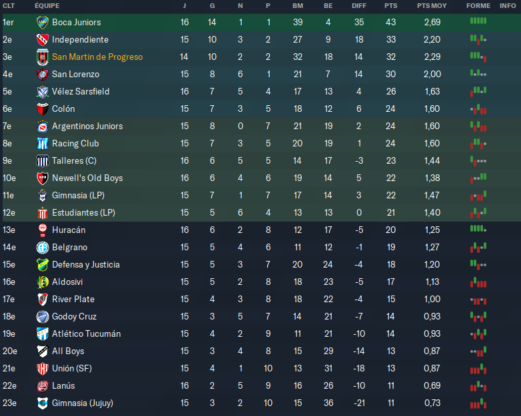
Task: Click the River Plate club badge
Action: (x=43, y=299)
